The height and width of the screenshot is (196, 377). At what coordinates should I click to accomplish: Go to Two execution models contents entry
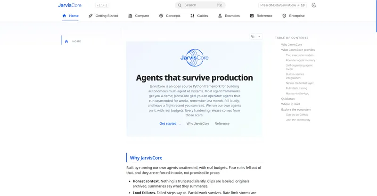(300, 55)
